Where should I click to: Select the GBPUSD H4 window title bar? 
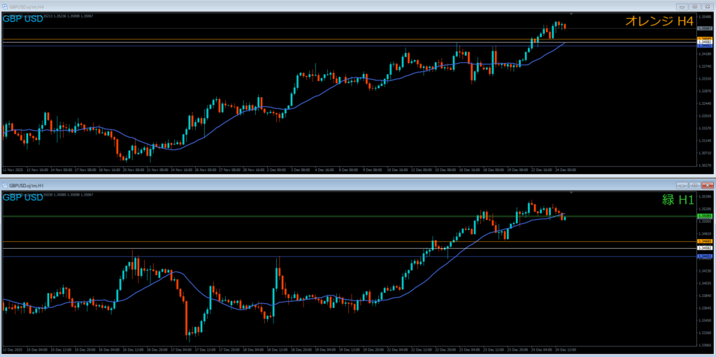tap(280, 6)
